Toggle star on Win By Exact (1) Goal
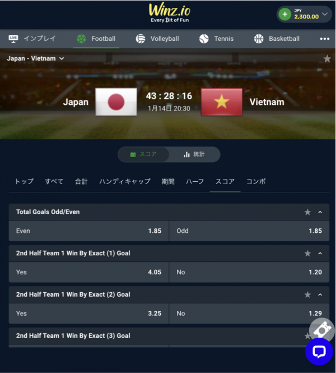This screenshot has height=373, width=336. (307, 254)
